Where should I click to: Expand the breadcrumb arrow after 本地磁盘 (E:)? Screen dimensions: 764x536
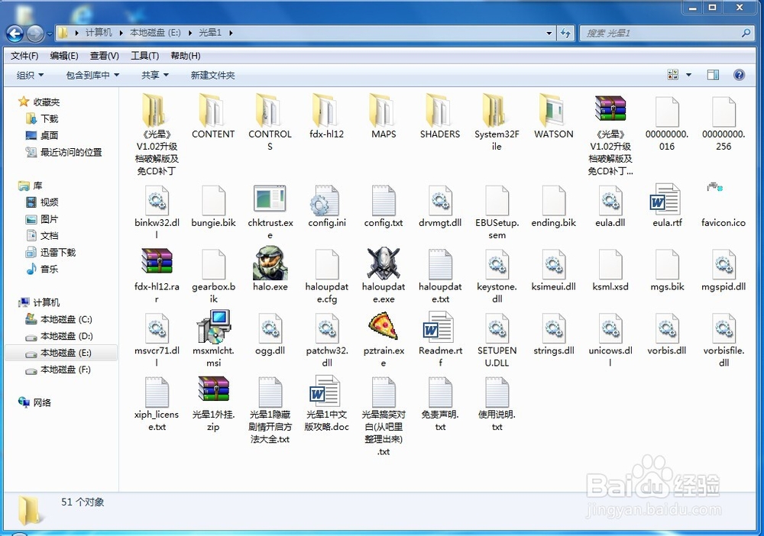coord(190,33)
